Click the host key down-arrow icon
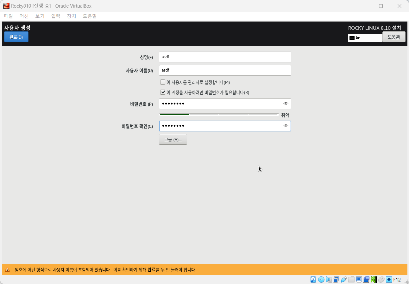This screenshot has height=284, width=409. [389, 280]
